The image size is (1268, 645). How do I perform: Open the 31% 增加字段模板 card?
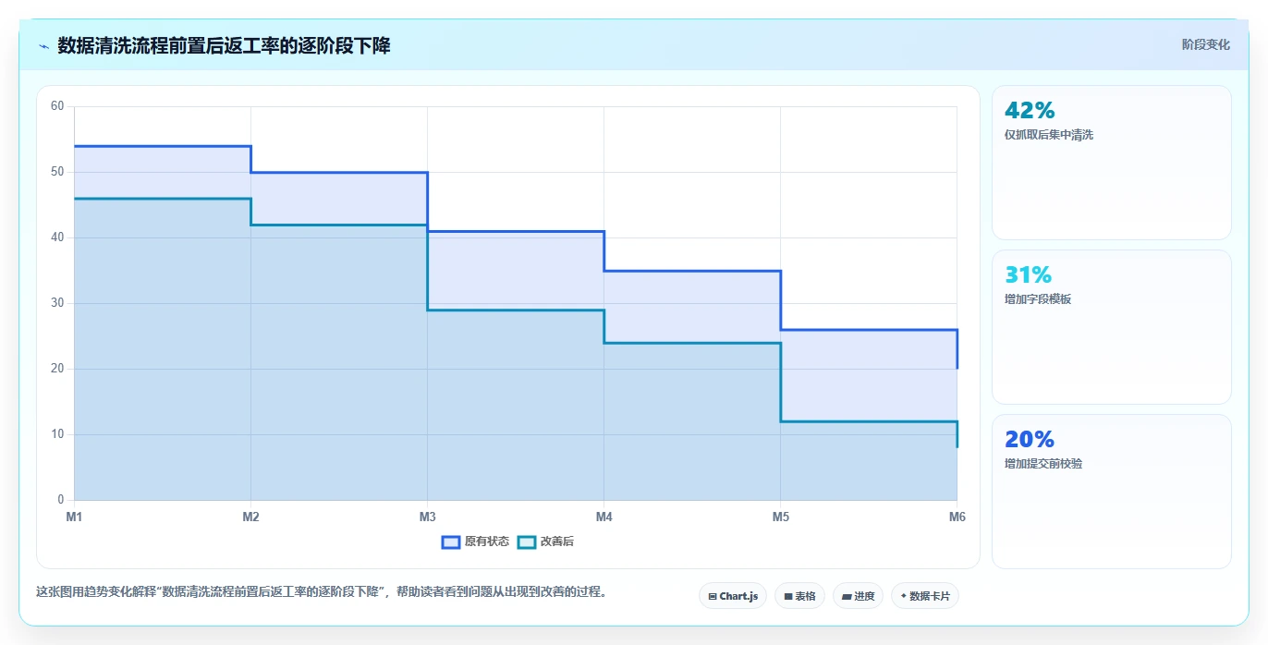[x=1111, y=327]
